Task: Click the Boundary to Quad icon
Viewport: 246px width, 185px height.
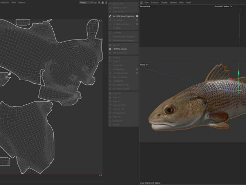Action: coord(110,89)
